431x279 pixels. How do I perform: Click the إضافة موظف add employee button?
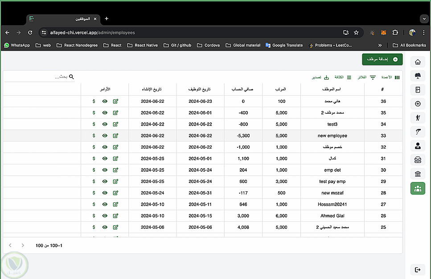point(382,59)
